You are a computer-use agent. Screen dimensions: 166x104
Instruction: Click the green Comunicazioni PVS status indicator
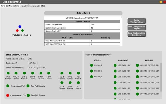tap(8, 86)
